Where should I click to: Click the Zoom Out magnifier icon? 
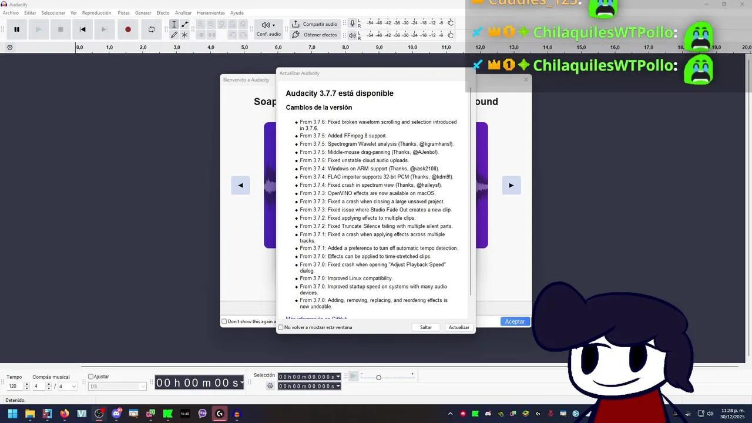point(211,24)
